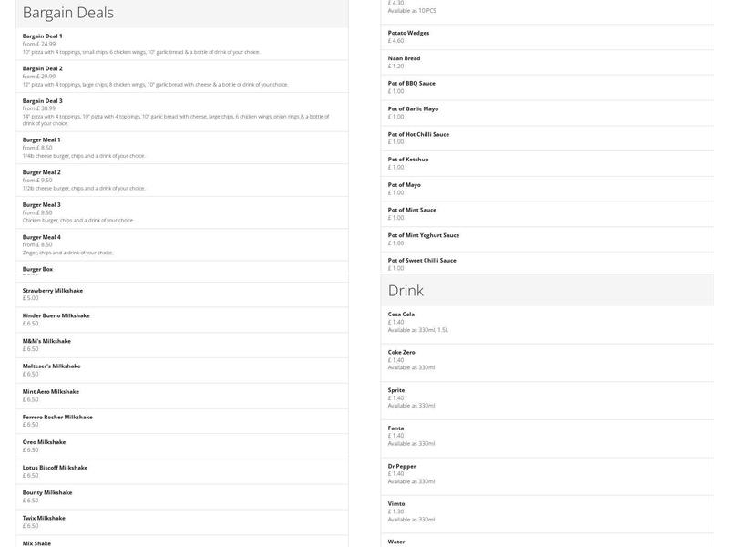The height and width of the screenshot is (547, 729).
Task: Select Ferrero Rocher Milkshake
Action: click(182, 420)
